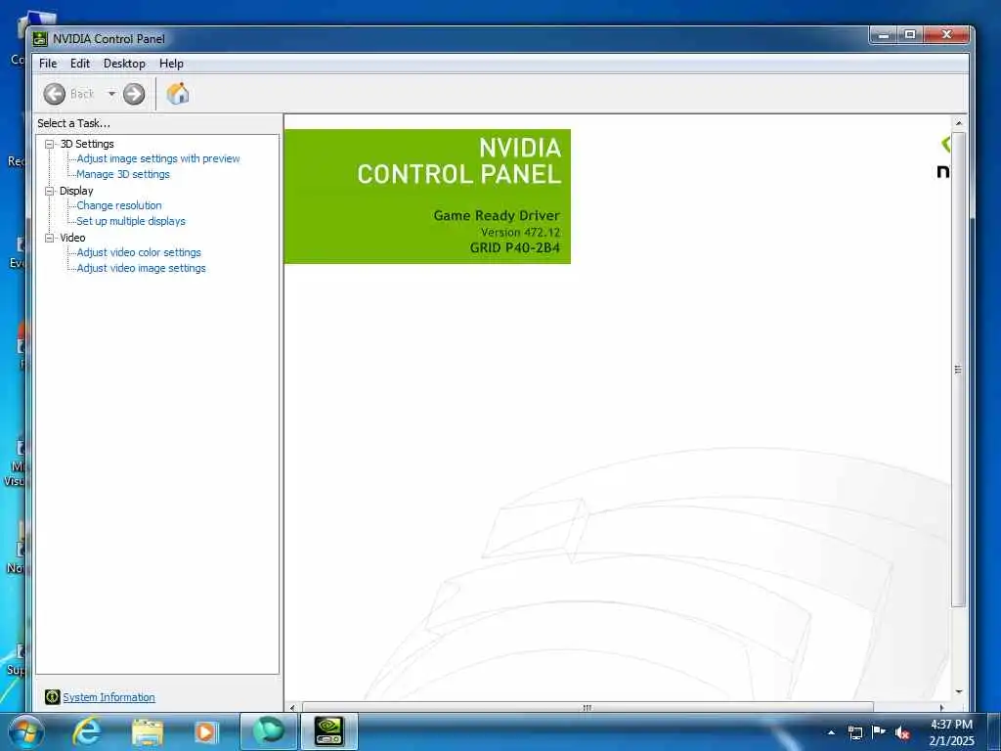Viewport: 1001px width, 751px height.
Task: Click NVIDIA Control Panel title bar icon
Action: tap(40, 39)
